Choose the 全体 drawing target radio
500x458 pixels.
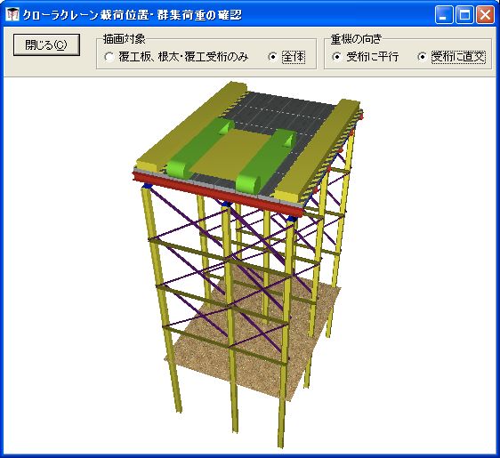[x=286, y=57]
